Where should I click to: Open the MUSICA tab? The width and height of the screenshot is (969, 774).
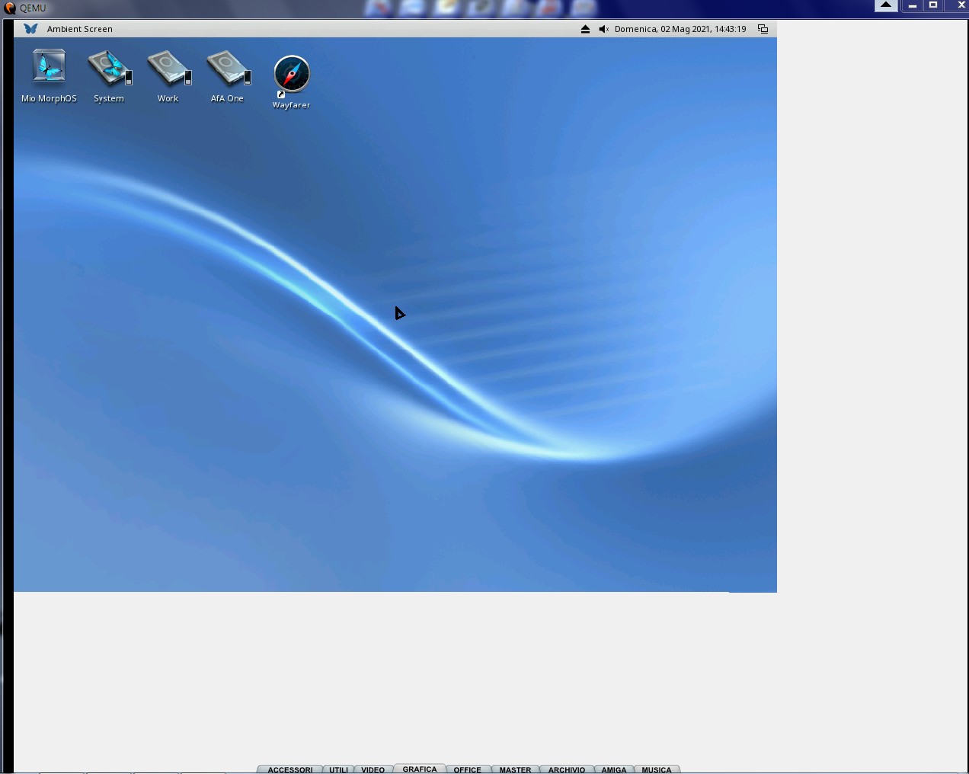click(x=656, y=769)
